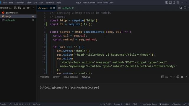Viewport: 189px width, 106px height.
Task: Change file encoding UTF-8
Action: coord(127,104)
